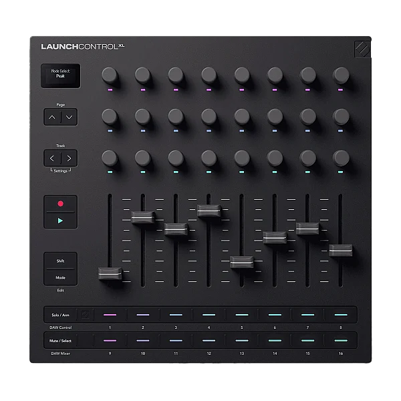Image resolution: width=401 pixels, height=401 pixels.
Task: Click fourth knob in blue-LED middle row
Action: 209,116
